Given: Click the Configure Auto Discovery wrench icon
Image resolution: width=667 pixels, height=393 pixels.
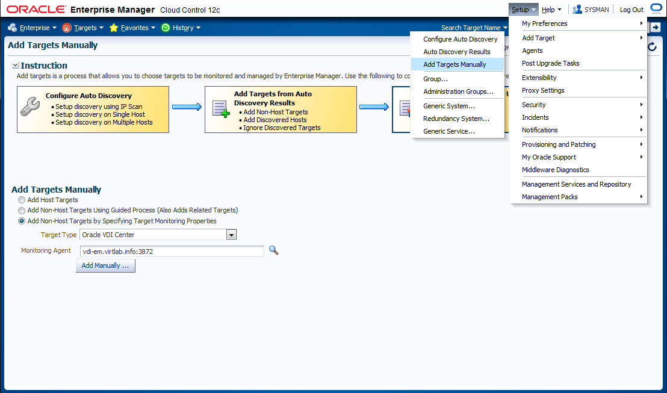Looking at the screenshot, I should click(30, 107).
